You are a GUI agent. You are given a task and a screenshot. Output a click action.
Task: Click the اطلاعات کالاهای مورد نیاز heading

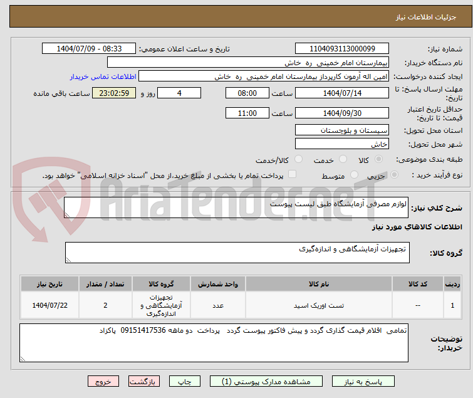(417, 227)
